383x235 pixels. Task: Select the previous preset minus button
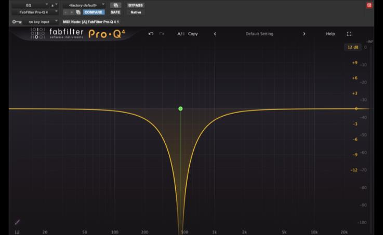point(65,12)
